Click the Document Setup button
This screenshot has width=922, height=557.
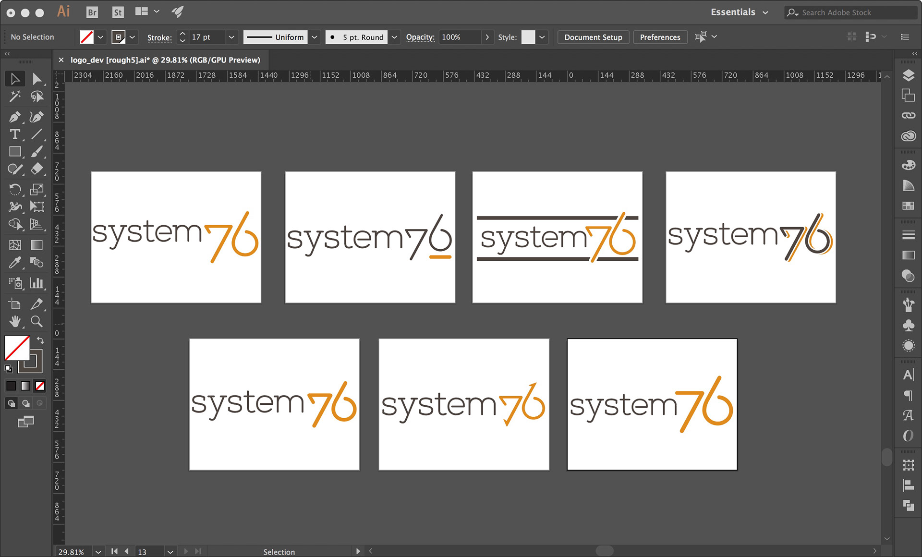pyautogui.click(x=593, y=37)
